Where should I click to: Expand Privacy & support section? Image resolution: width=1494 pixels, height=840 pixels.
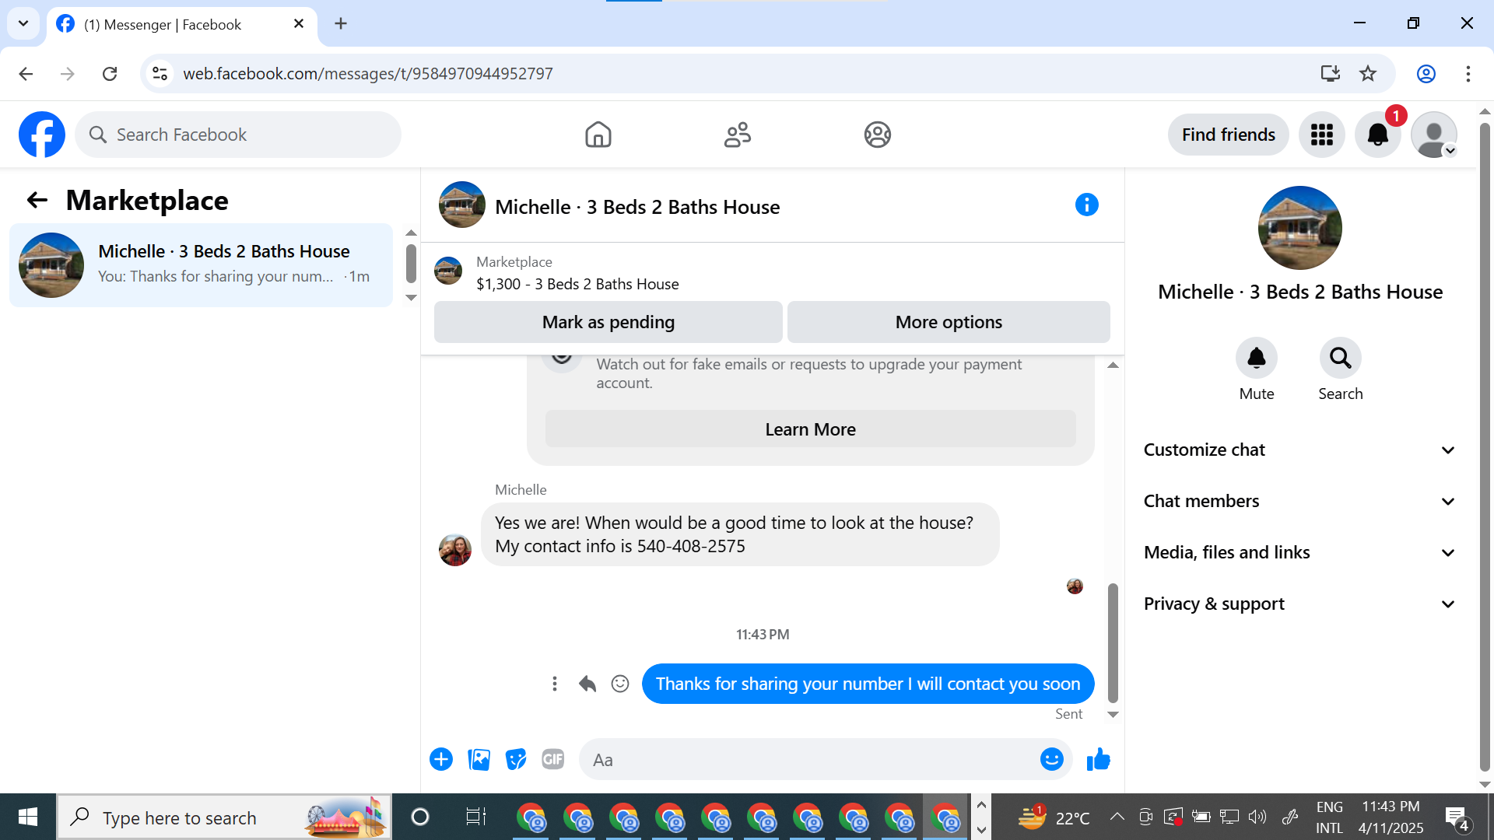1299,604
